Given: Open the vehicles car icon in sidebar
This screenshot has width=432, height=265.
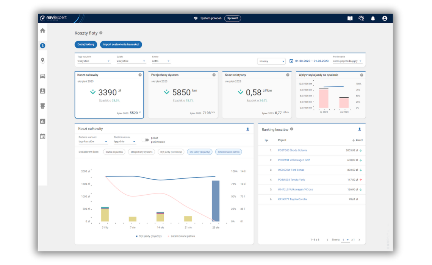Looking at the screenshot, I should point(42,76).
